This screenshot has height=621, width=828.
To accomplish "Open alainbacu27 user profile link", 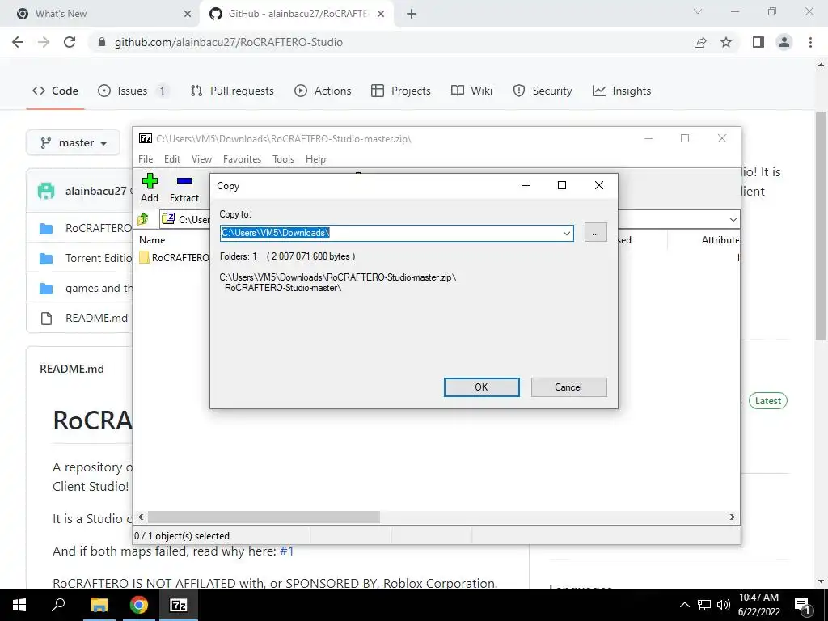I will 95,191.
